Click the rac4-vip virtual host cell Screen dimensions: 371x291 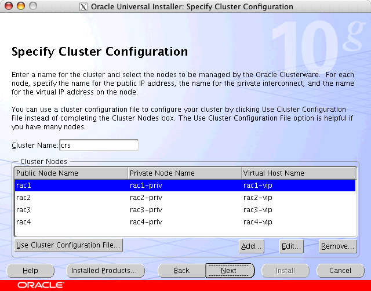258,222
